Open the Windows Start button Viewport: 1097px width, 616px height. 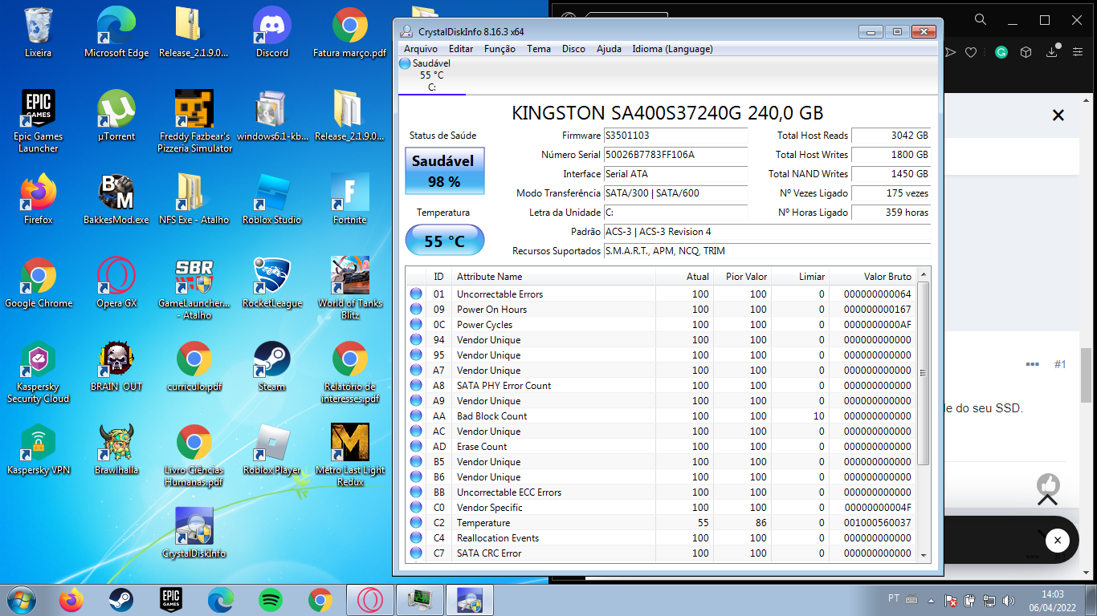[x=20, y=600]
